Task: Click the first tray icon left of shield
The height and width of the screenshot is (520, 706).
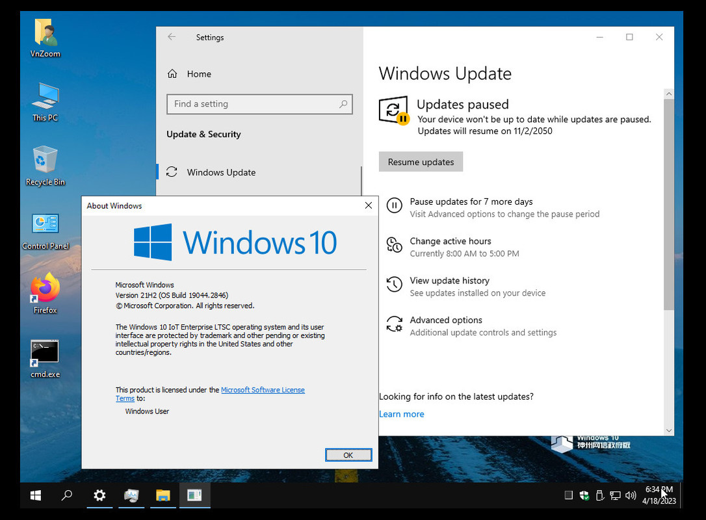Action: (569, 496)
